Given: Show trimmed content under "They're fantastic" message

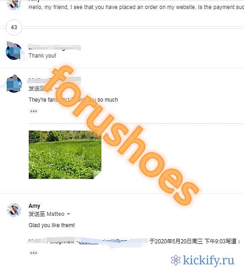Looking at the screenshot, I should pos(33,111).
